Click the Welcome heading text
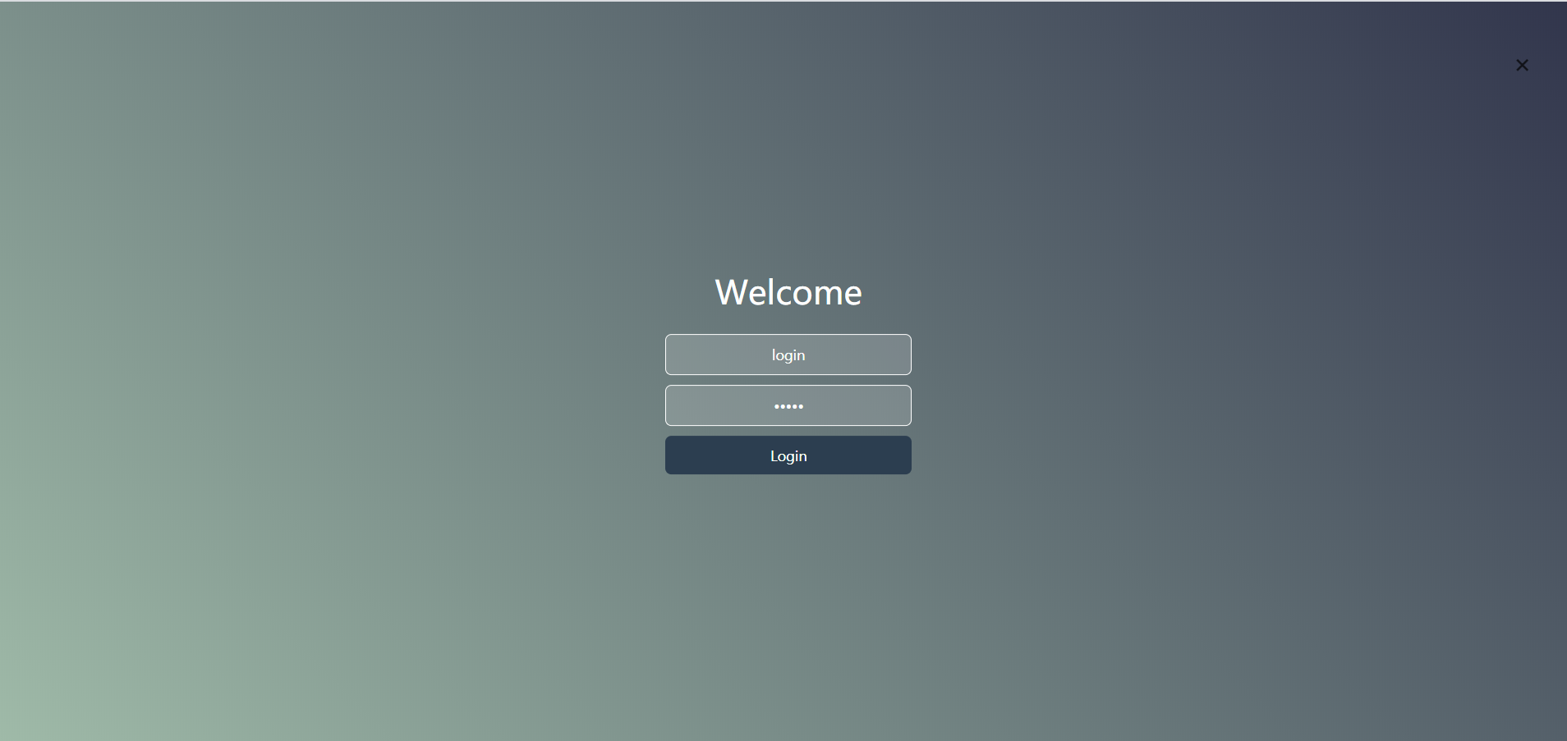 [x=788, y=292]
